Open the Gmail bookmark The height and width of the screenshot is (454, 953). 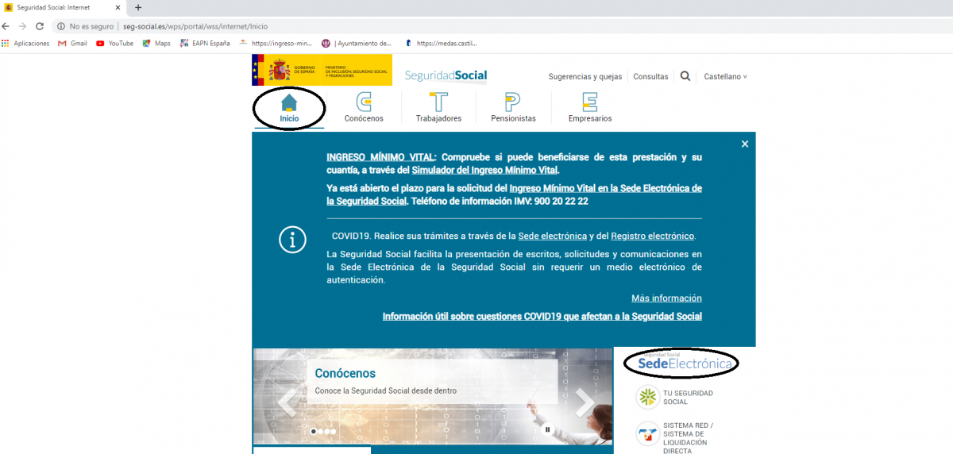tap(72, 44)
